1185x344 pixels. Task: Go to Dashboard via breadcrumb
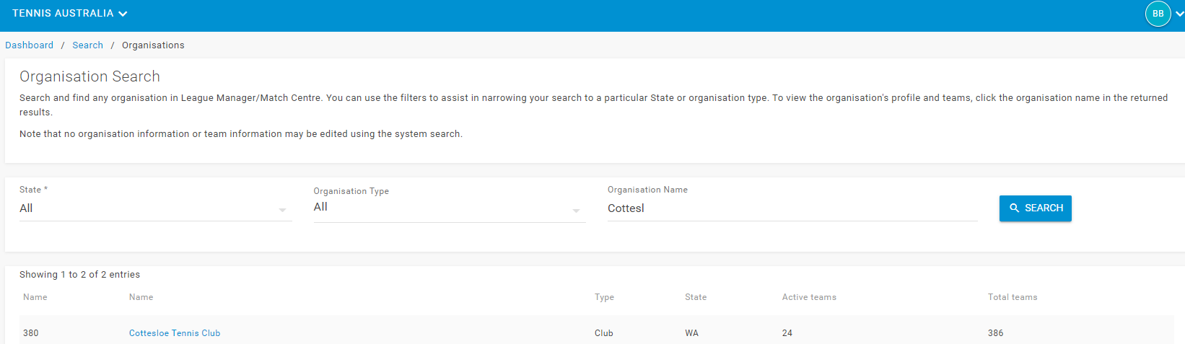[x=29, y=45]
